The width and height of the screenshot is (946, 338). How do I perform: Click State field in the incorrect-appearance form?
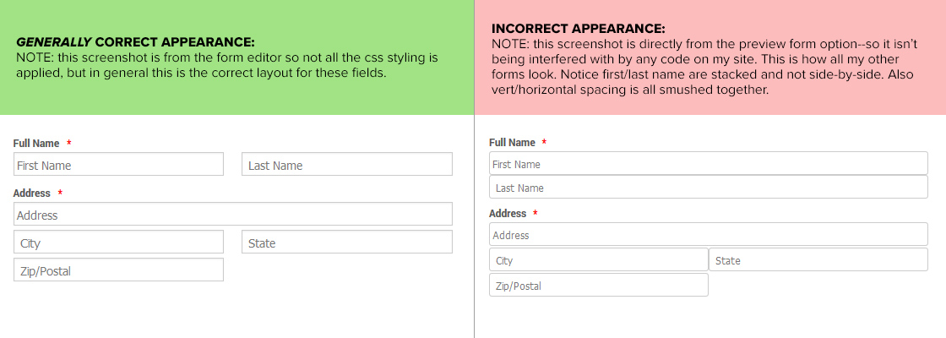818,259
